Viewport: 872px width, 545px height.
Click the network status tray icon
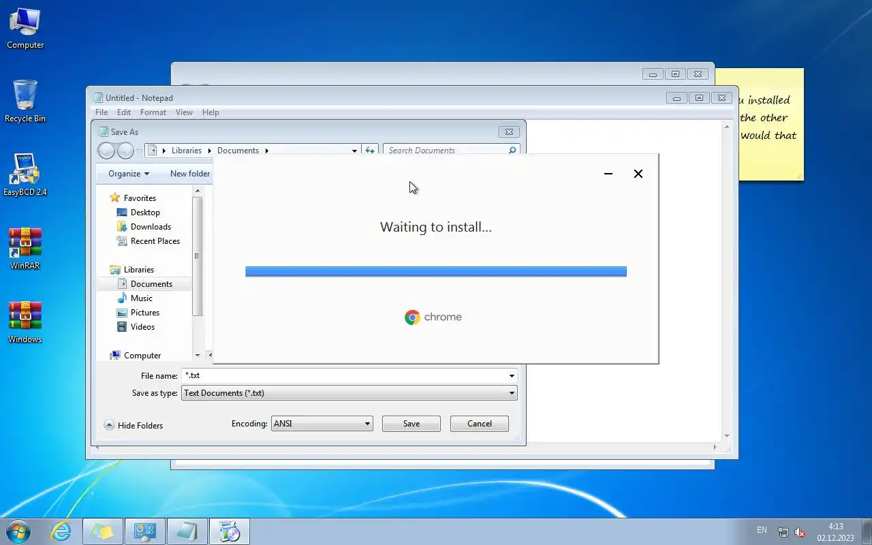(x=783, y=532)
